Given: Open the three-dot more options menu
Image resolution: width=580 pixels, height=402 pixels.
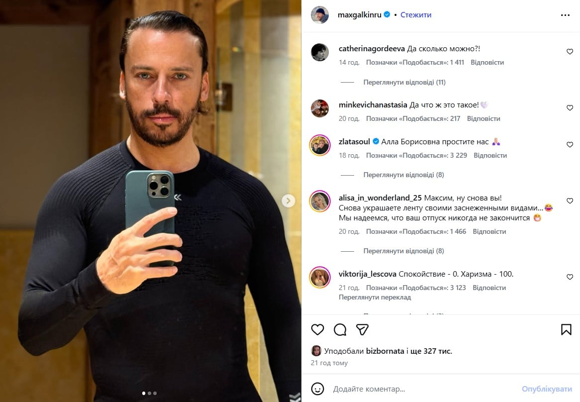Looking at the screenshot, I should (x=565, y=15).
